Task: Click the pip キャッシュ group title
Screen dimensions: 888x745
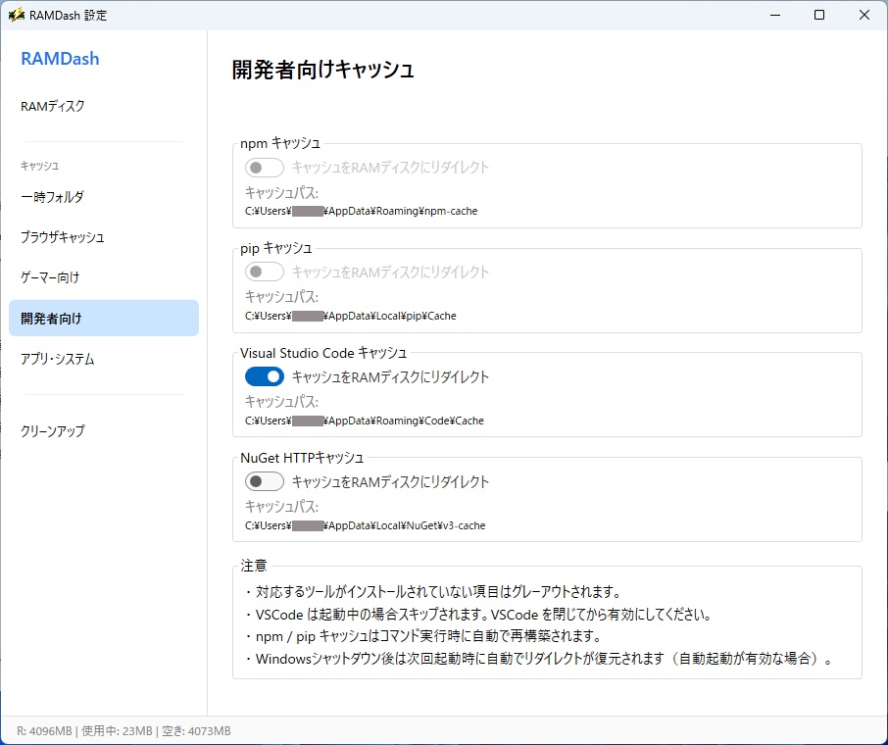Action: [x=276, y=248]
